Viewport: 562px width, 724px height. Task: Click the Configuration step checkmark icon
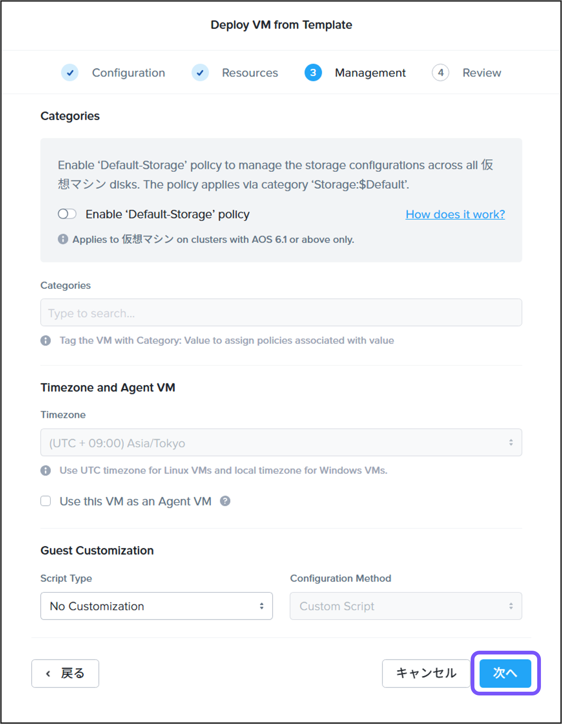click(70, 72)
